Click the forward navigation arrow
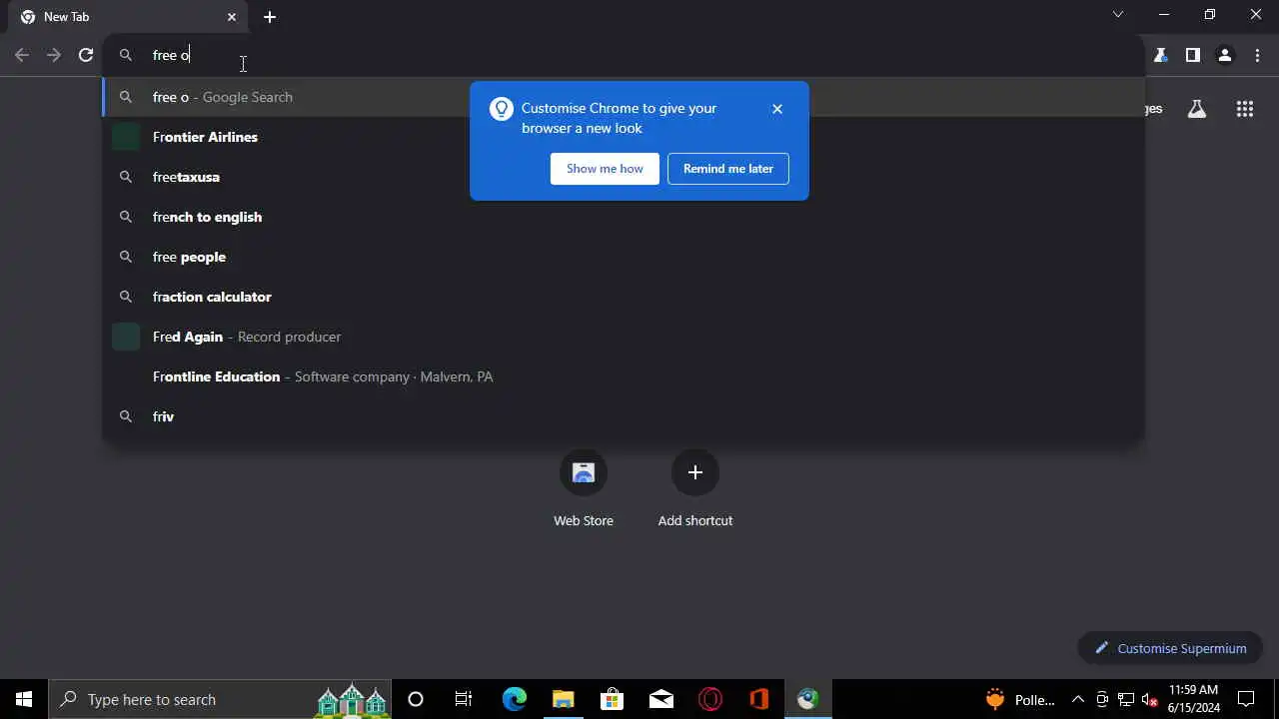1279x719 pixels. pyautogui.click(x=54, y=55)
